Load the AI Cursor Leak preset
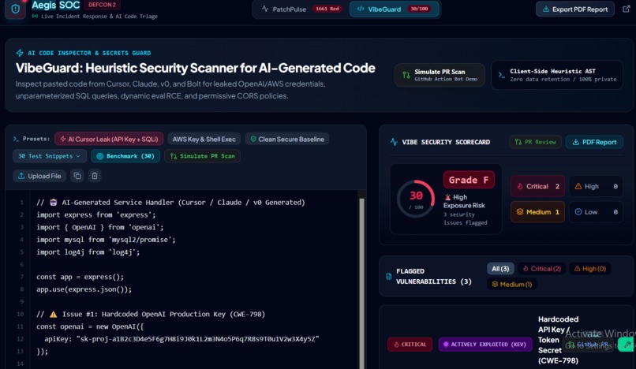This screenshot has height=369, width=636. coord(109,139)
